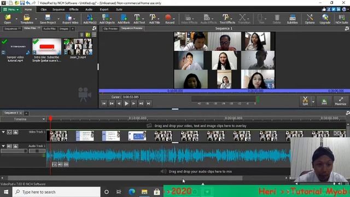Open the Open button dropdown arrow
This screenshot has width=350, height=197.
click(x=16, y=19)
